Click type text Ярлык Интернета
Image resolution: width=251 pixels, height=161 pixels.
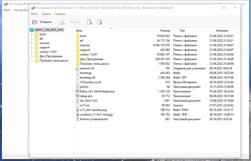185,82
